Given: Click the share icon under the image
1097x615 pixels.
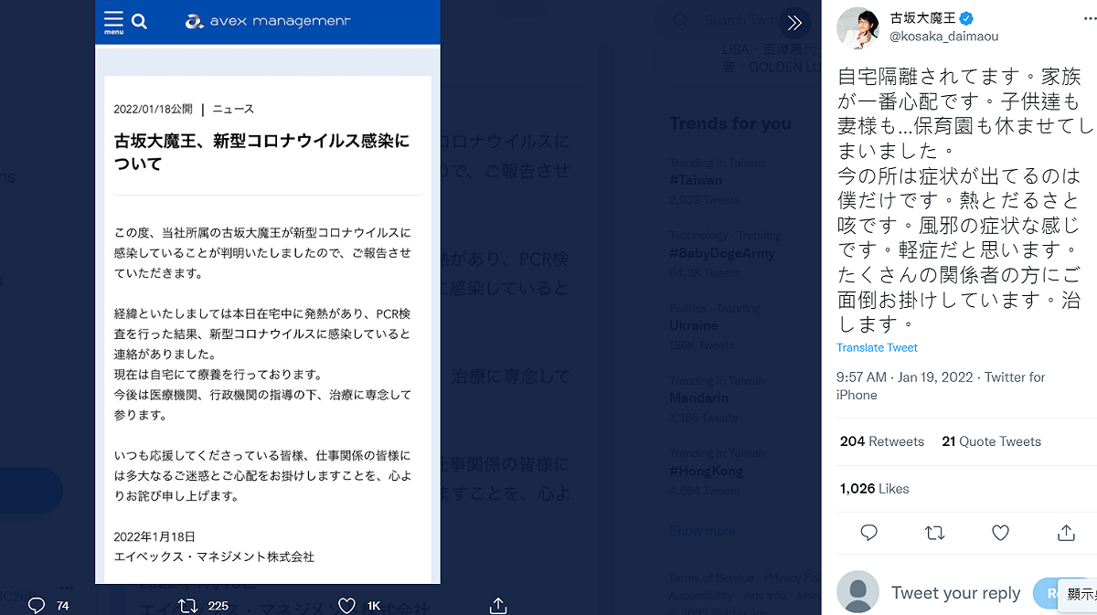Looking at the screenshot, I should click(x=498, y=605).
